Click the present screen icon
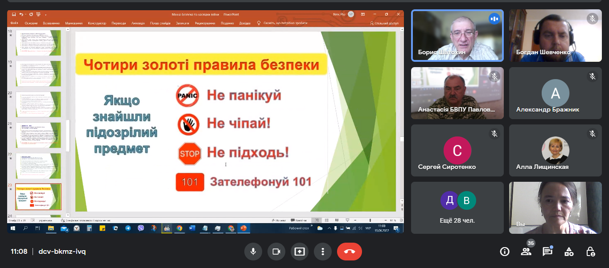Image resolution: width=609 pixels, height=268 pixels. [x=299, y=252]
